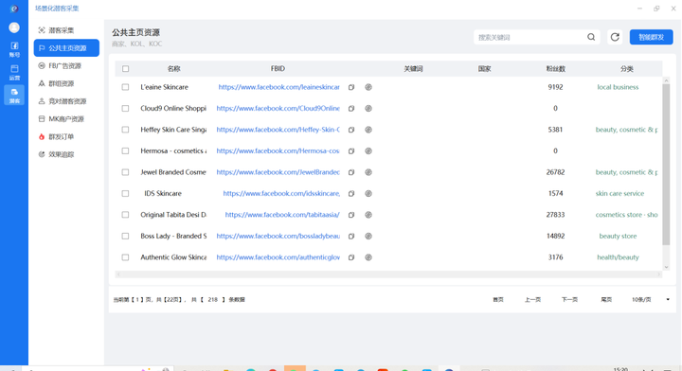Open the Tabita page via globe icon
Viewport: 682px width, 371px height.
(x=368, y=215)
